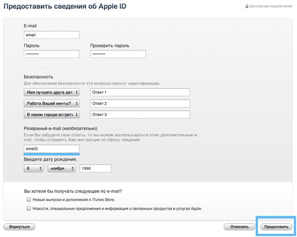Open the birth month dropdown ноября
This screenshot has height=237, width=297.
coord(61,168)
